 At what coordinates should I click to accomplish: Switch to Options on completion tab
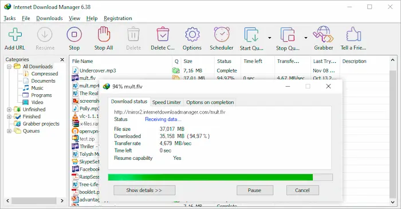[x=210, y=102]
